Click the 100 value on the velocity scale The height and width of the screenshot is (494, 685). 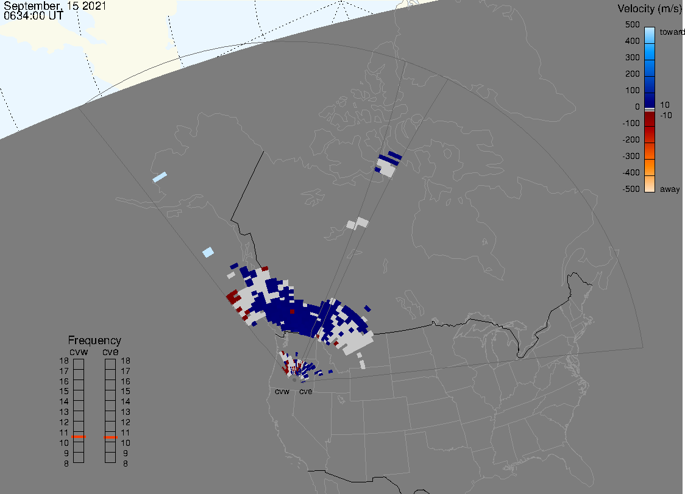pyautogui.click(x=632, y=90)
